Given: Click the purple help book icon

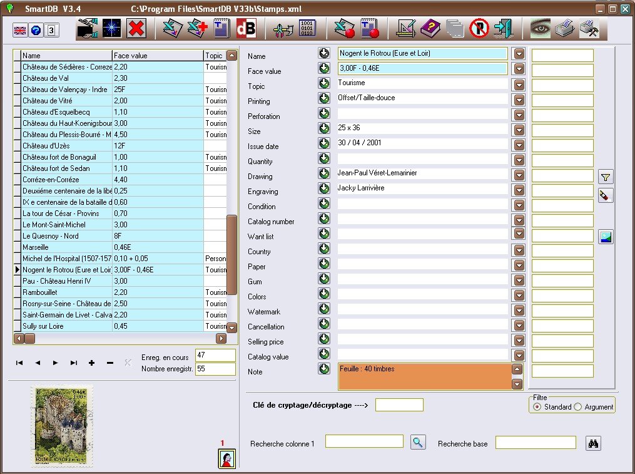Looking at the screenshot, I should point(430,28).
